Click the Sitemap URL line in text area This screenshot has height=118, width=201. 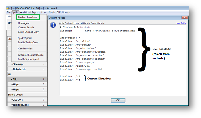point(97,31)
